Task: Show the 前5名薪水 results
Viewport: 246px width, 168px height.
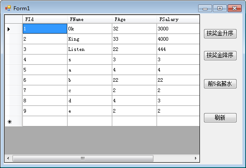Action: coord(220,84)
